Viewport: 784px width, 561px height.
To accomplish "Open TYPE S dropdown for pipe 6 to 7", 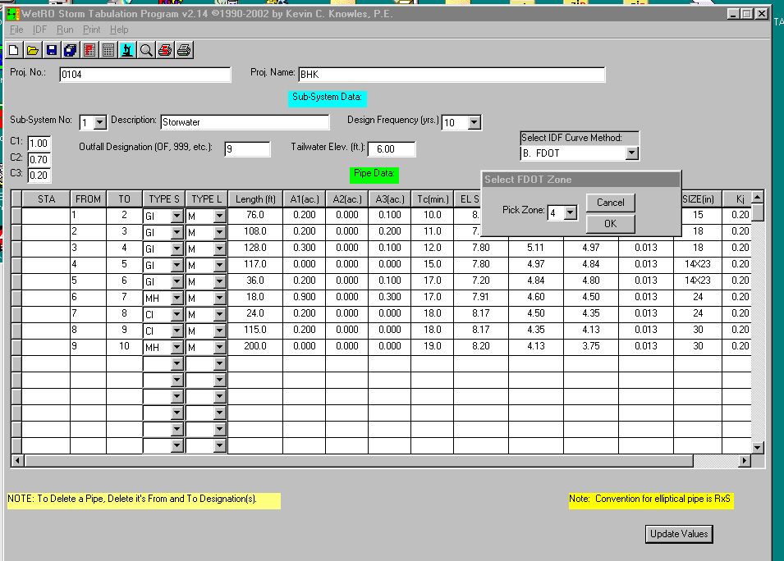I will [x=177, y=299].
